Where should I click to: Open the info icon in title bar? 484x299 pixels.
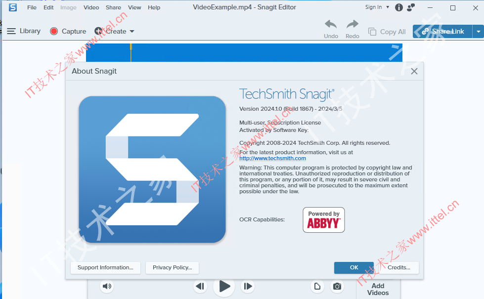click(x=399, y=7)
